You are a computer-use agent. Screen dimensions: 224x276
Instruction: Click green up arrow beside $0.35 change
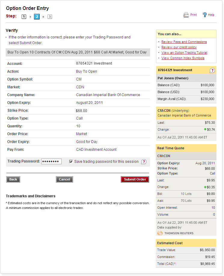[205, 187]
